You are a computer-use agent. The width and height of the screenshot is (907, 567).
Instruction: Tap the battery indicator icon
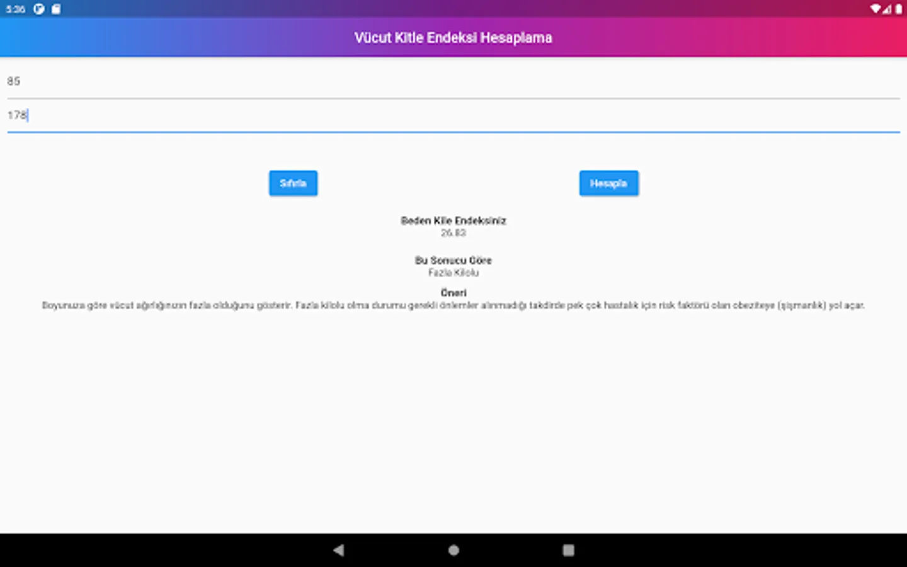(899, 9)
